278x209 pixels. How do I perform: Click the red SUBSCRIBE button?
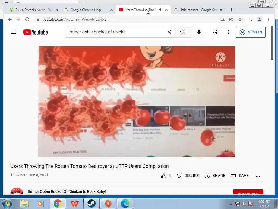[248, 192]
